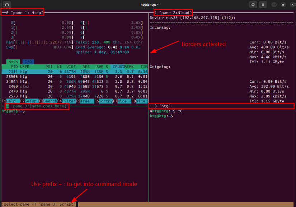Open the F6SortBy sort menu in htop
296x207 pixels.
(104, 101)
